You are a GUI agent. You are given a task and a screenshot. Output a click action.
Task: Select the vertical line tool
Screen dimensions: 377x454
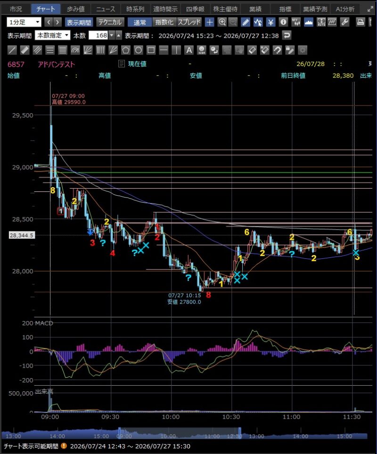pos(176,50)
